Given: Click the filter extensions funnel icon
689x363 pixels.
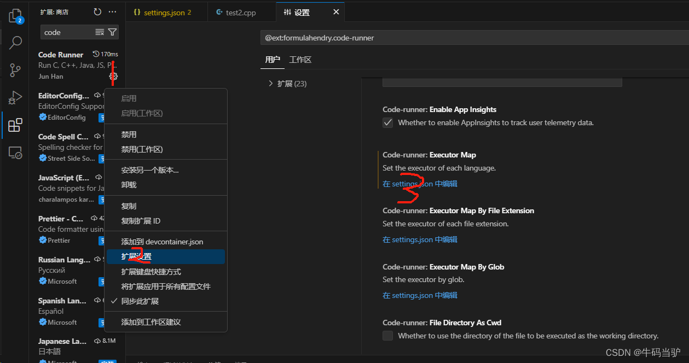Looking at the screenshot, I should click(x=112, y=32).
